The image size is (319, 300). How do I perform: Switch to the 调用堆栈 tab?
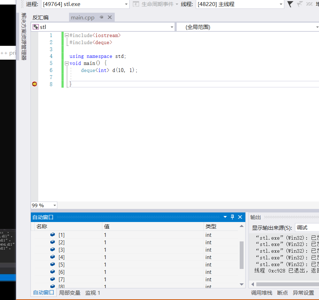point(261,293)
